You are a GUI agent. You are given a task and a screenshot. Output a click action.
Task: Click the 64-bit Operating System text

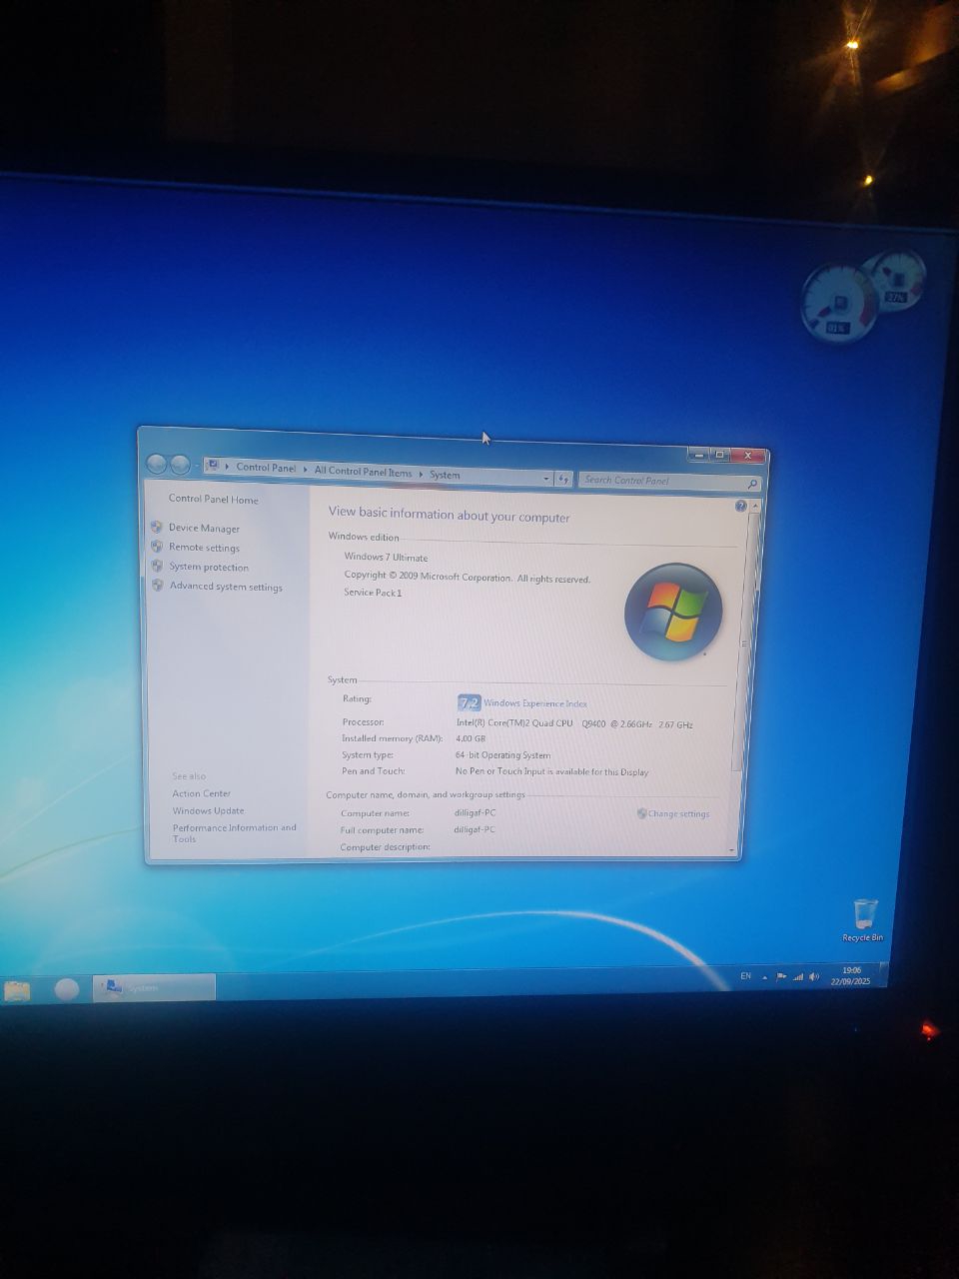502,755
